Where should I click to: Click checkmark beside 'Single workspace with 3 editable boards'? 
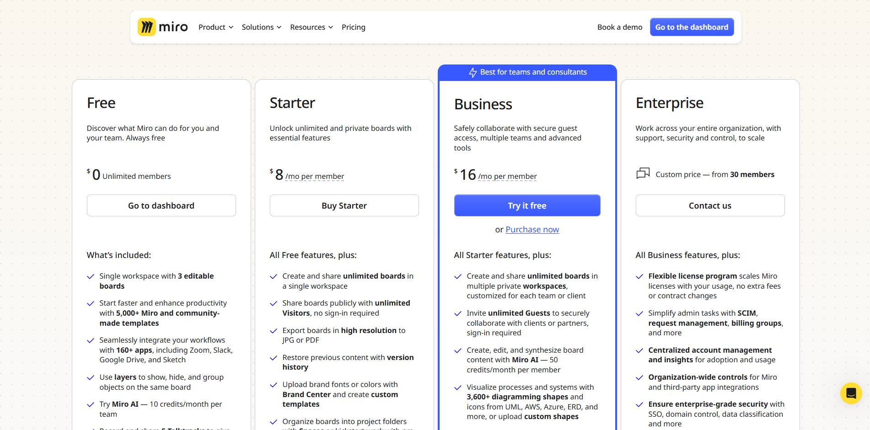click(91, 276)
